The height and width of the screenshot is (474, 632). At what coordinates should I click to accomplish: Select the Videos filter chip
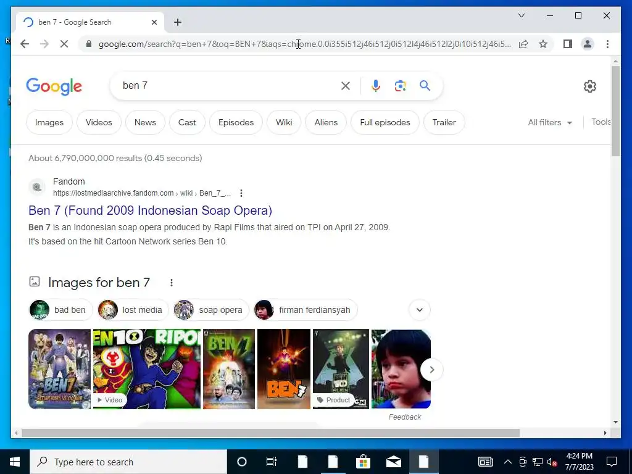point(99,123)
